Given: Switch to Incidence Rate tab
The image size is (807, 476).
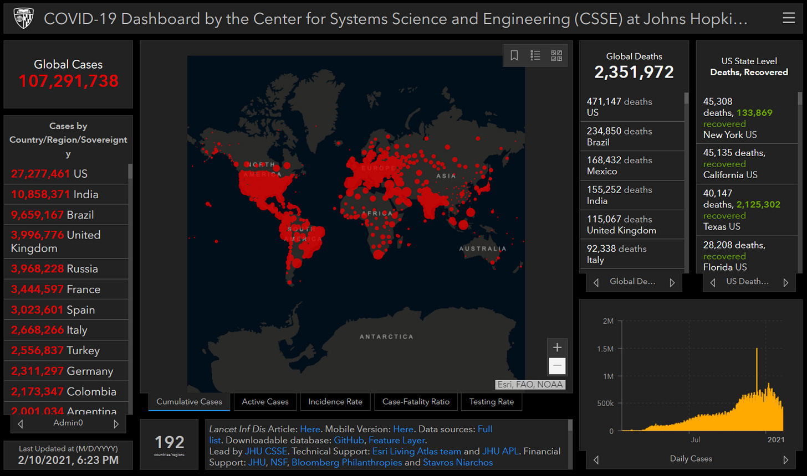Looking at the screenshot, I should coord(335,402).
